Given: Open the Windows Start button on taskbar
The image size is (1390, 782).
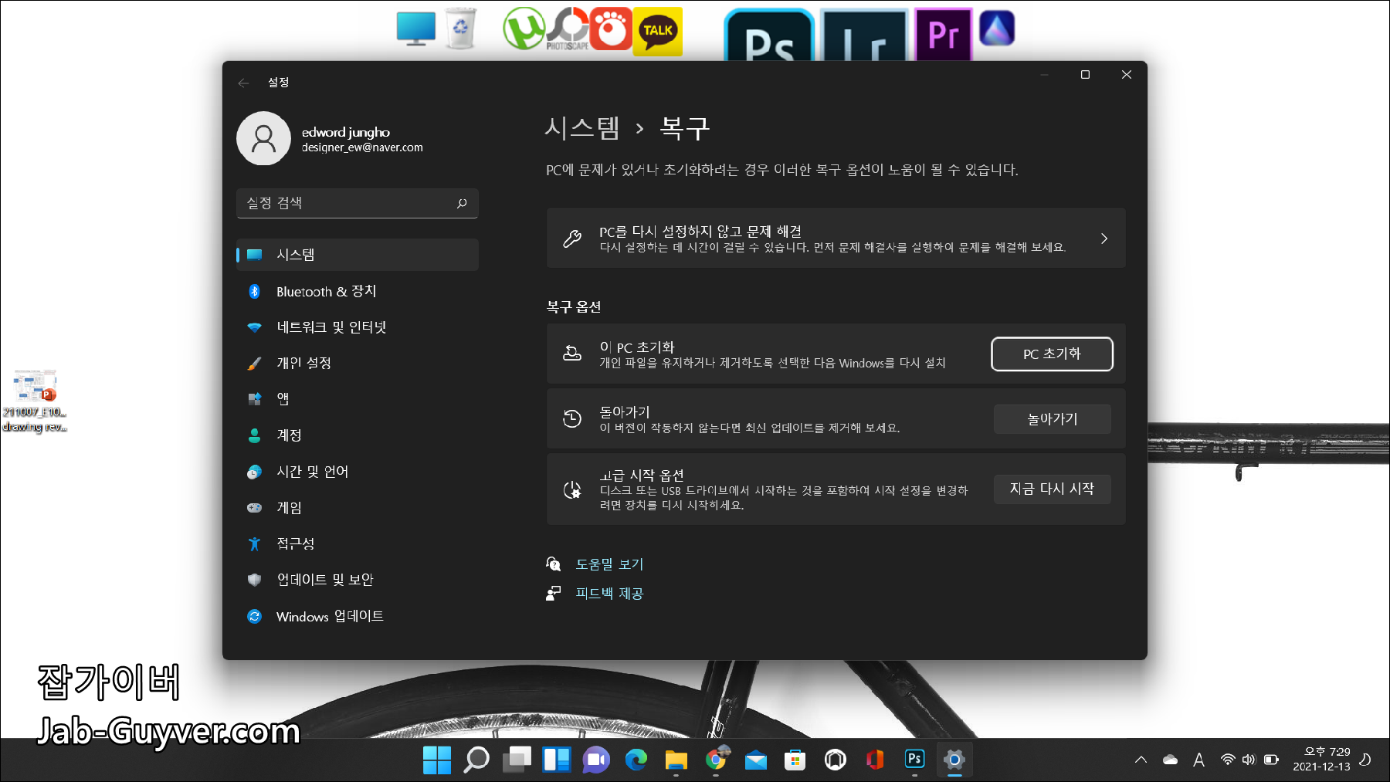Looking at the screenshot, I should click(437, 760).
